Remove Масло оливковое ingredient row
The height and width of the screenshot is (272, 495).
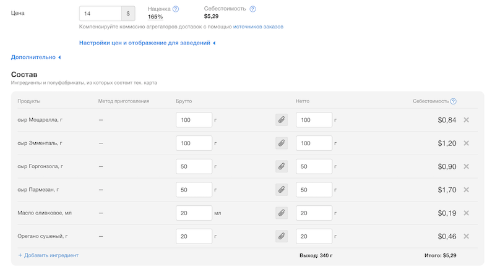(467, 213)
